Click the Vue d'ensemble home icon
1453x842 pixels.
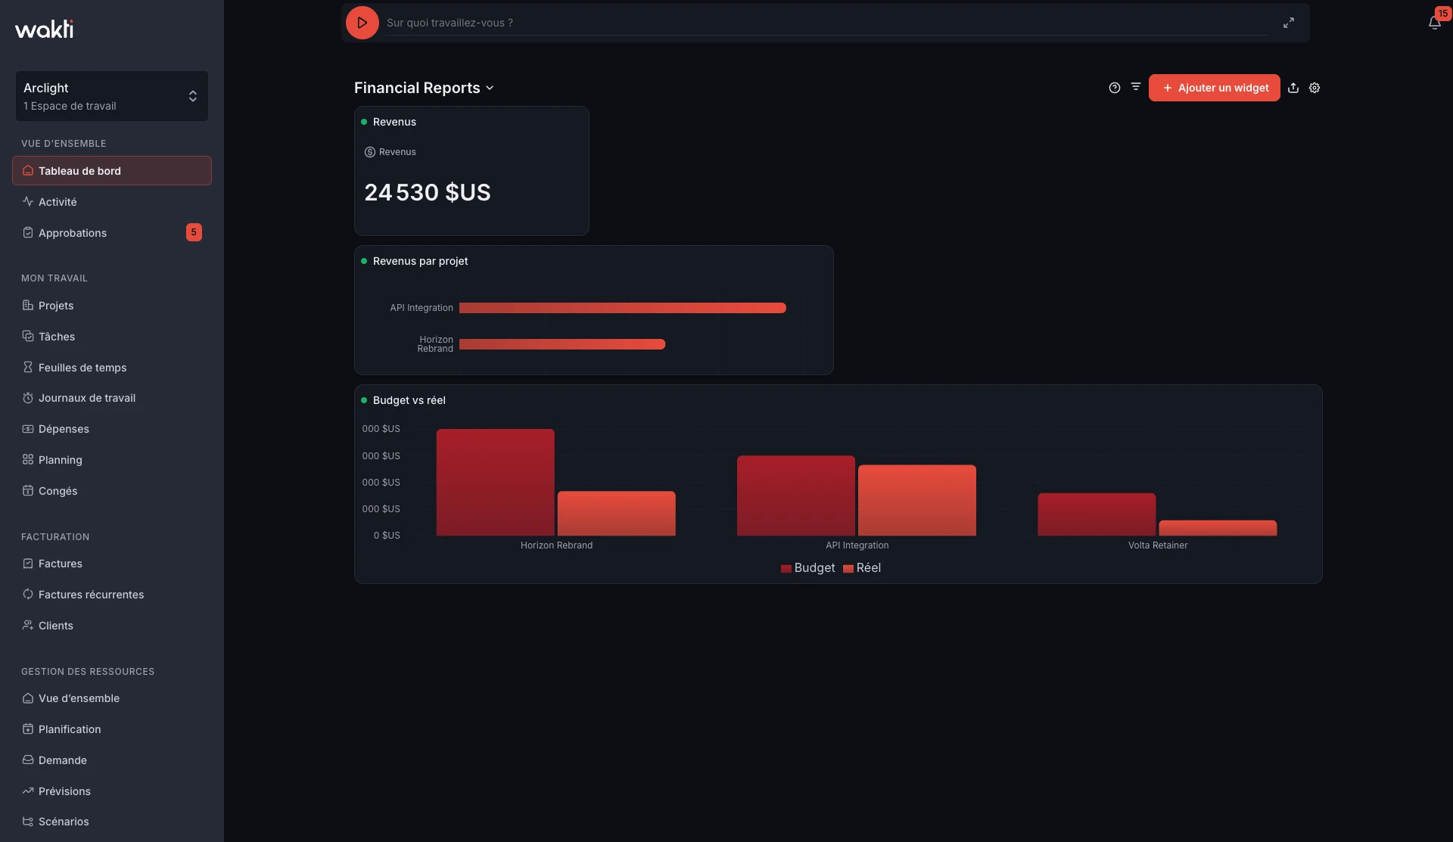point(28,698)
